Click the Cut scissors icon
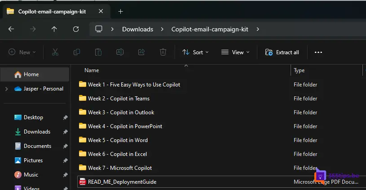This screenshot has width=366, height=190. [x=55, y=52]
